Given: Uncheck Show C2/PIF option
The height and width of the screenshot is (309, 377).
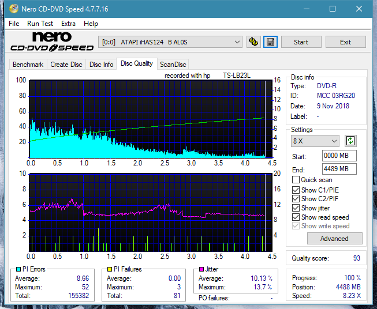Looking at the screenshot, I should tap(296, 199).
